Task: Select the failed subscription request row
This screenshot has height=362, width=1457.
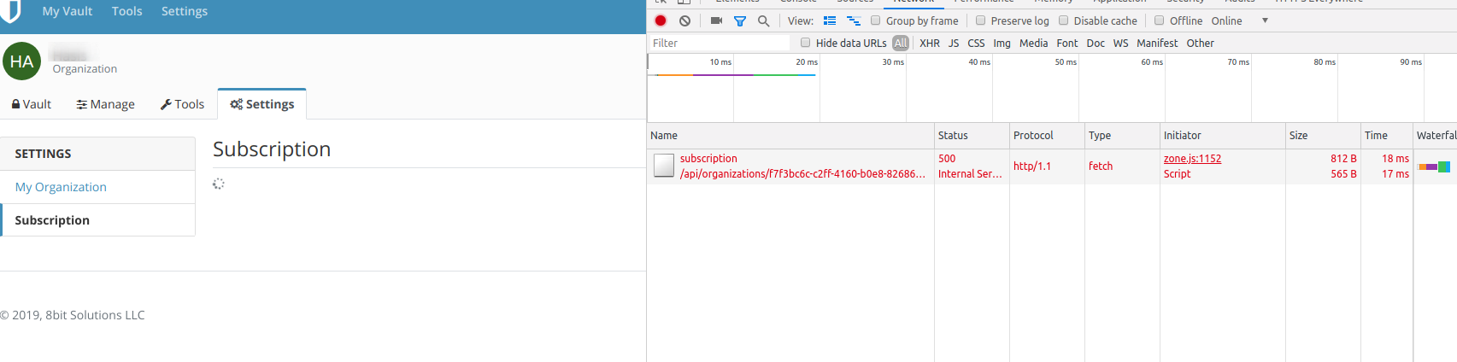Action: pyautogui.click(x=1052, y=166)
